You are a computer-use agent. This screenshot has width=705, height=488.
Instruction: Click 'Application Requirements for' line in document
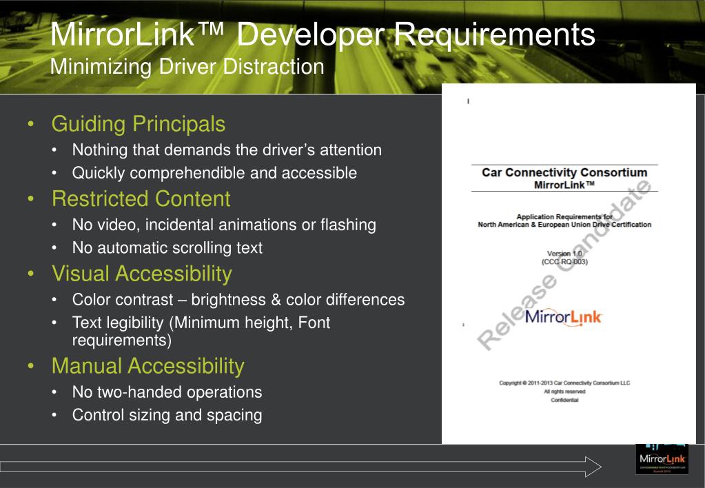(564, 217)
